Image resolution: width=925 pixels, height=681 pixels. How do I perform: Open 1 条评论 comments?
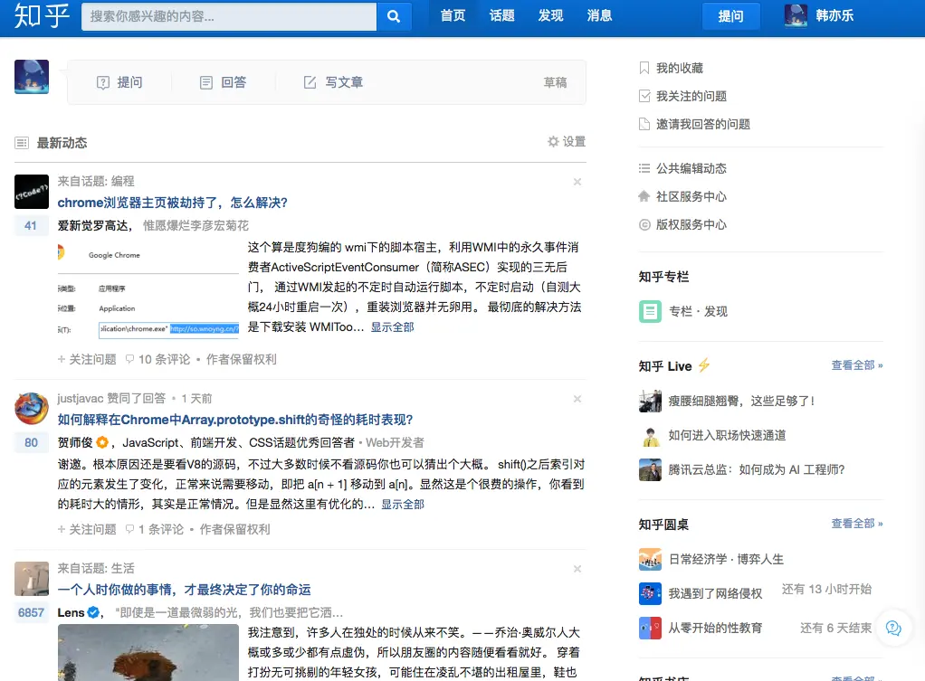pos(155,529)
